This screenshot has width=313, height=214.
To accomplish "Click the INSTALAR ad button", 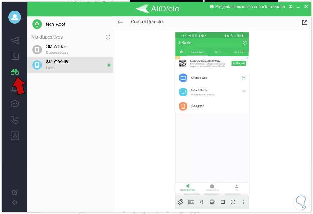I will point(239,63).
